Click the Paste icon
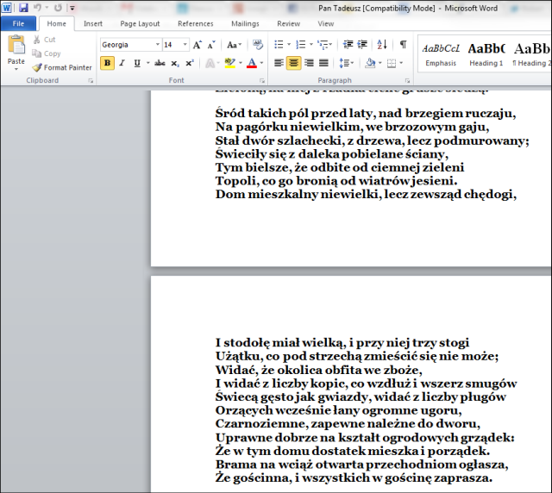The height and width of the screenshot is (493, 552). (x=16, y=52)
